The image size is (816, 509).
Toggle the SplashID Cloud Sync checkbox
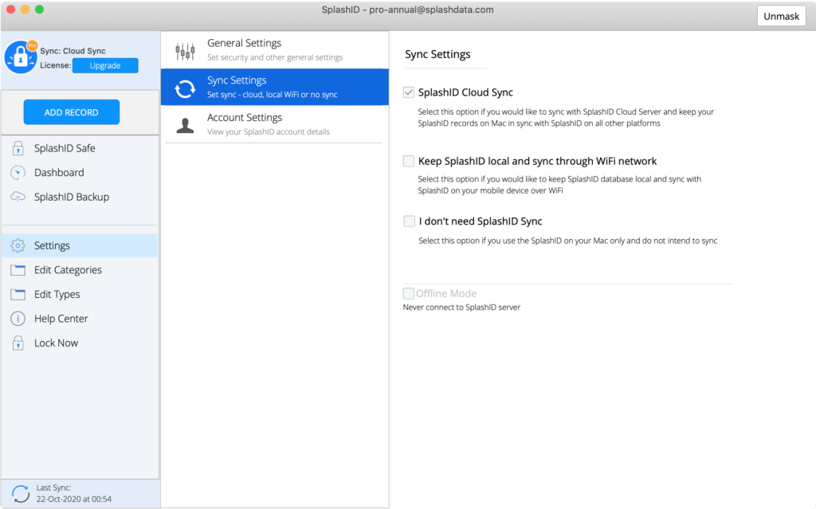409,92
